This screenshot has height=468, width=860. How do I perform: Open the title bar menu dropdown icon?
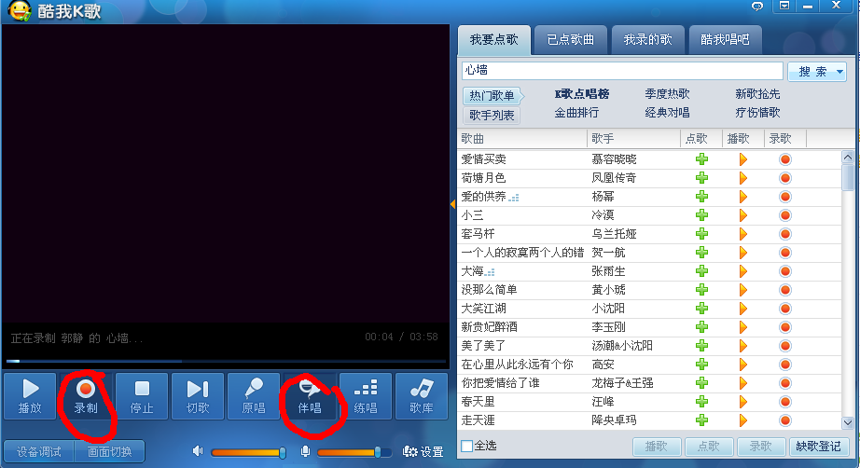(784, 6)
